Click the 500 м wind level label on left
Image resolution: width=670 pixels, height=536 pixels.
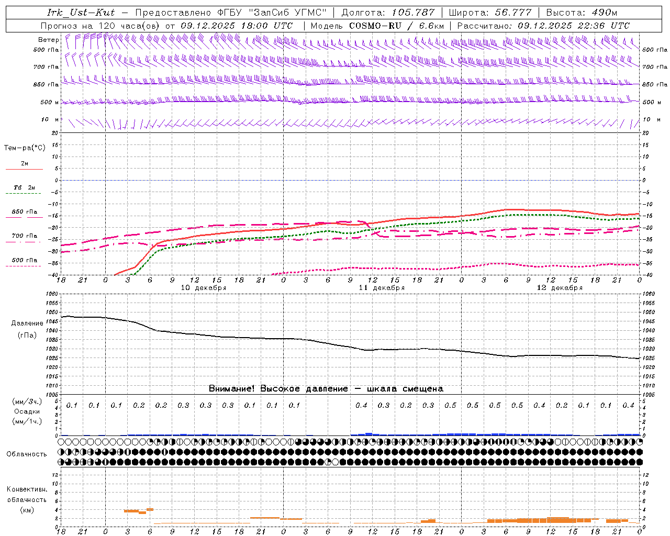(50, 102)
